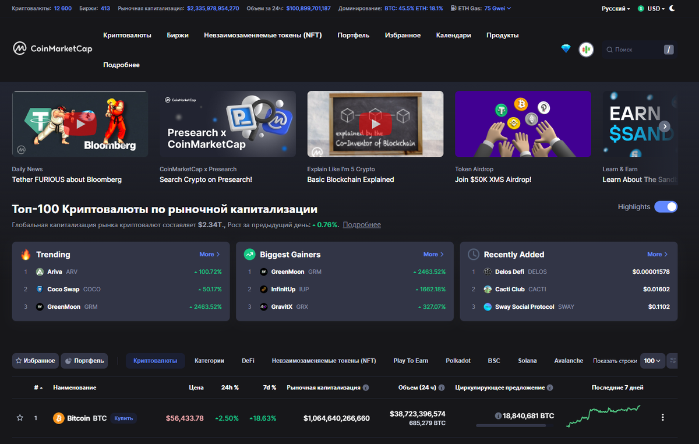
Task: Click the CoinMarketCap logo
Action: pos(52,49)
